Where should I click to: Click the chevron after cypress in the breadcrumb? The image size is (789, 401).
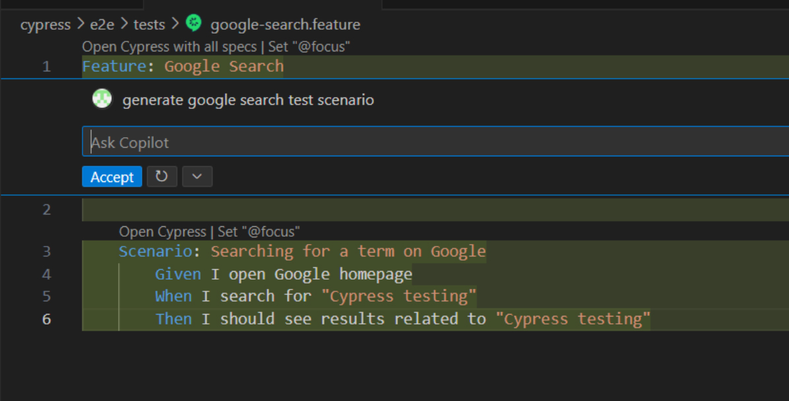click(80, 24)
